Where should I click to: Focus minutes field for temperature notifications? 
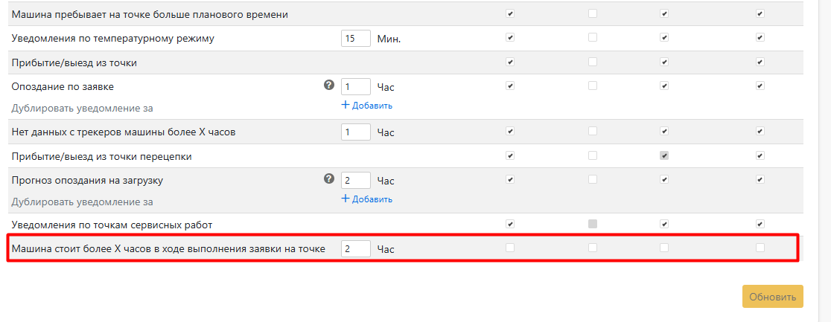(x=356, y=39)
